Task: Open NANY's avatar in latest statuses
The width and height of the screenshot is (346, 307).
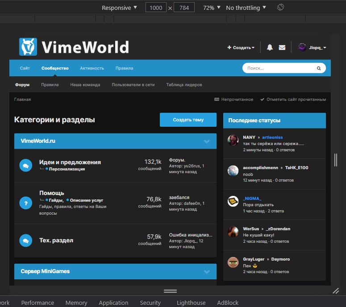Action: pos(233,140)
